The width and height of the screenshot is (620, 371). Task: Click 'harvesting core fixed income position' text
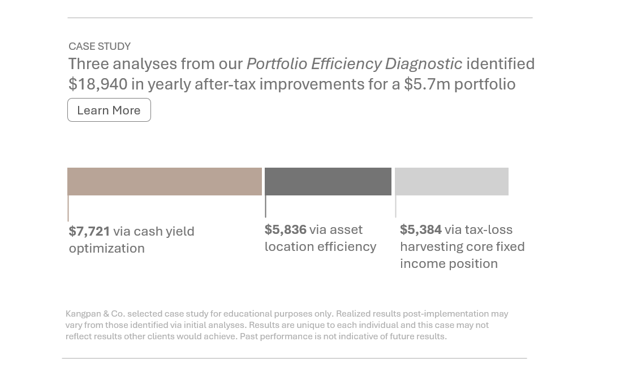[x=462, y=255]
